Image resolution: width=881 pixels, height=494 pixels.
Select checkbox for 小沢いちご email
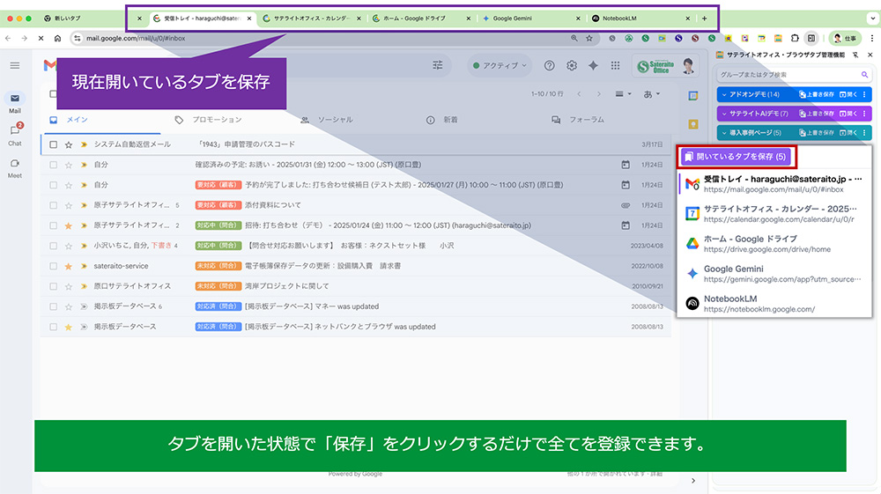[x=53, y=246]
